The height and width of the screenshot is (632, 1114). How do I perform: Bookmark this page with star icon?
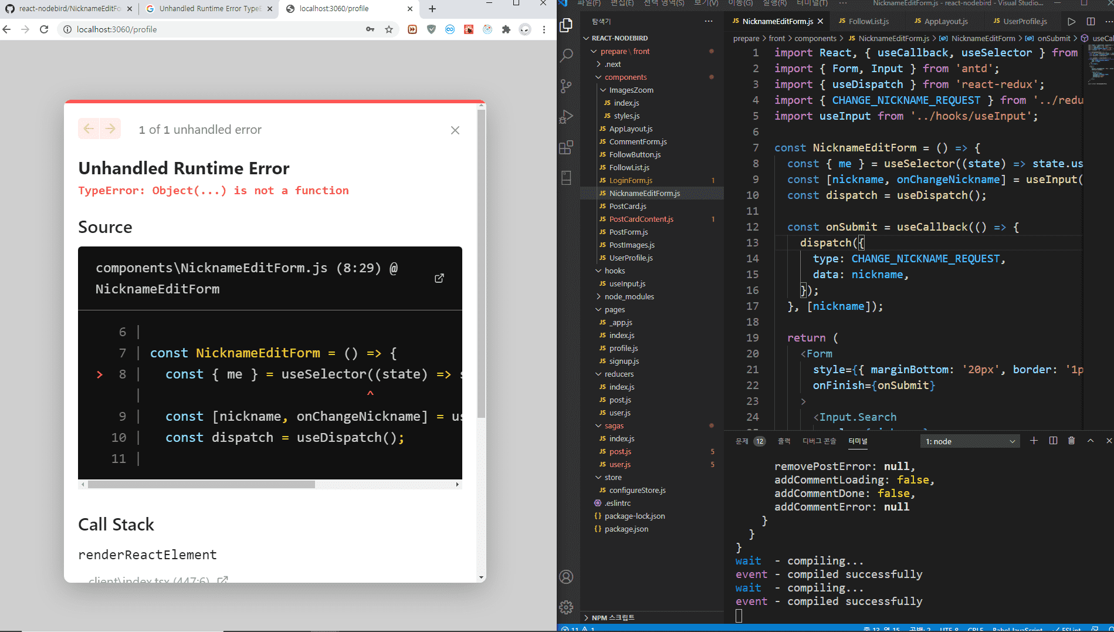[389, 29]
